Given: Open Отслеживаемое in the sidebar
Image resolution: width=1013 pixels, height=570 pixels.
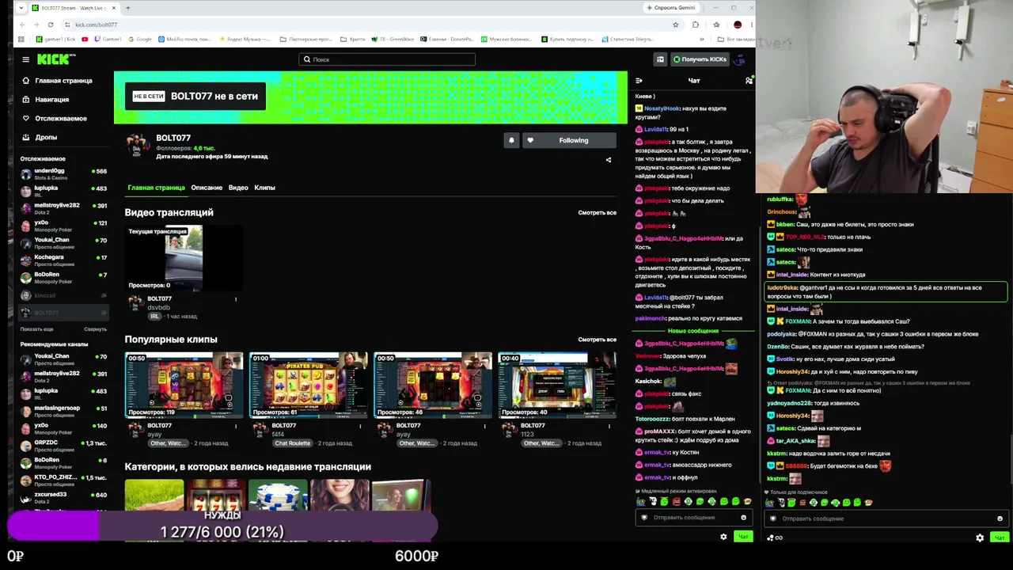Looking at the screenshot, I should (x=54, y=119).
